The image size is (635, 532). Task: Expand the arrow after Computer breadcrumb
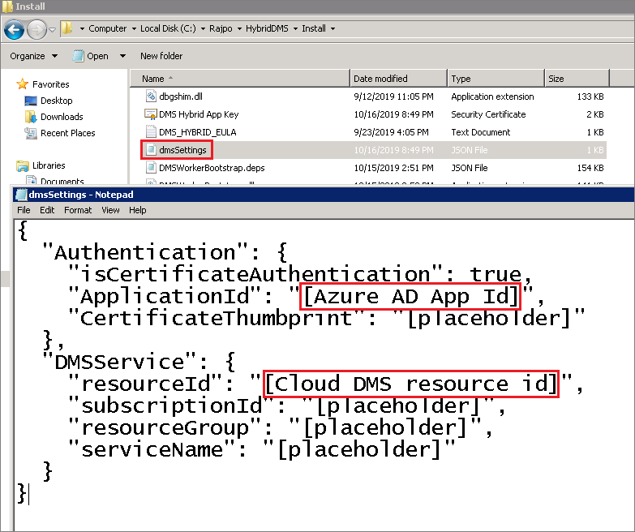[x=134, y=28]
